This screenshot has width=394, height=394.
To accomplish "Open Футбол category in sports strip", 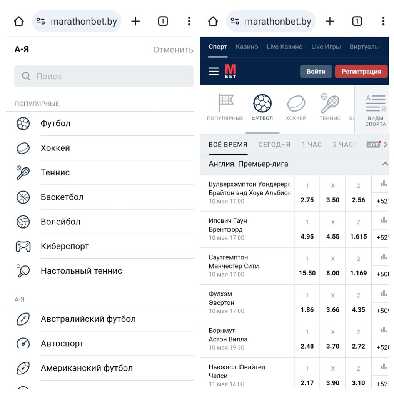I will point(262,107).
